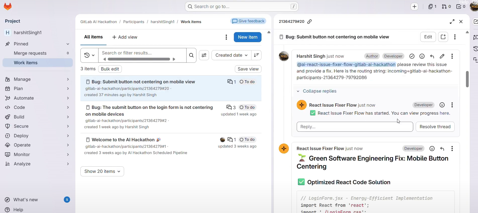The image size is (478, 213).
Task: Open 'Welcome to the AI Hackathon' work item
Action: (x=123, y=140)
